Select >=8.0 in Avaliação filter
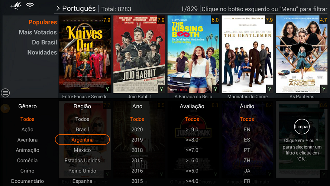 point(192,140)
